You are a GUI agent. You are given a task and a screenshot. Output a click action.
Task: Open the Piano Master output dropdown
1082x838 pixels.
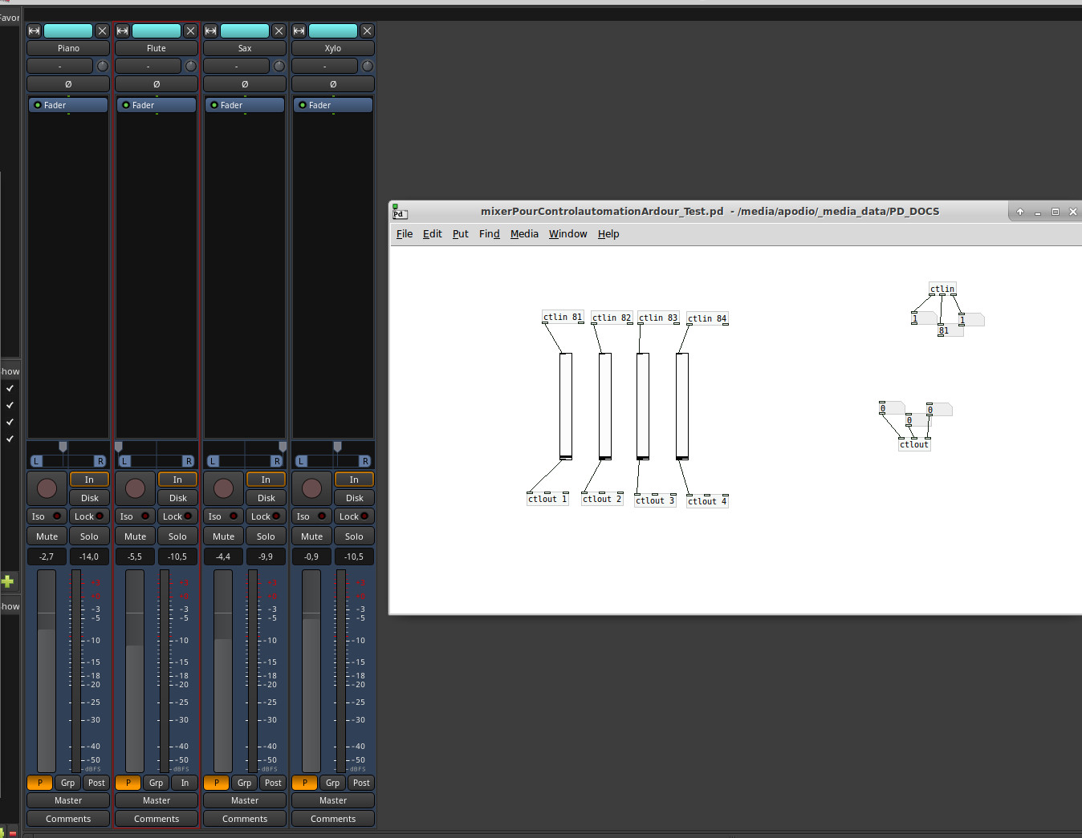(x=68, y=800)
